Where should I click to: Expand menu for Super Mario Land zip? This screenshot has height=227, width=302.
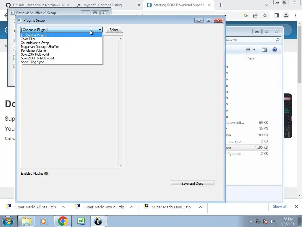click(201, 207)
